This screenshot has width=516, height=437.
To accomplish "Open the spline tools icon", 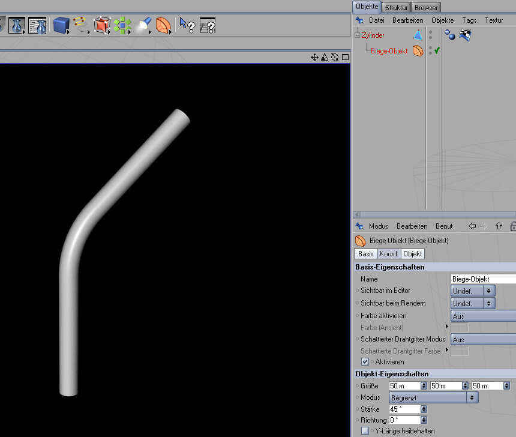I will click(x=81, y=26).
